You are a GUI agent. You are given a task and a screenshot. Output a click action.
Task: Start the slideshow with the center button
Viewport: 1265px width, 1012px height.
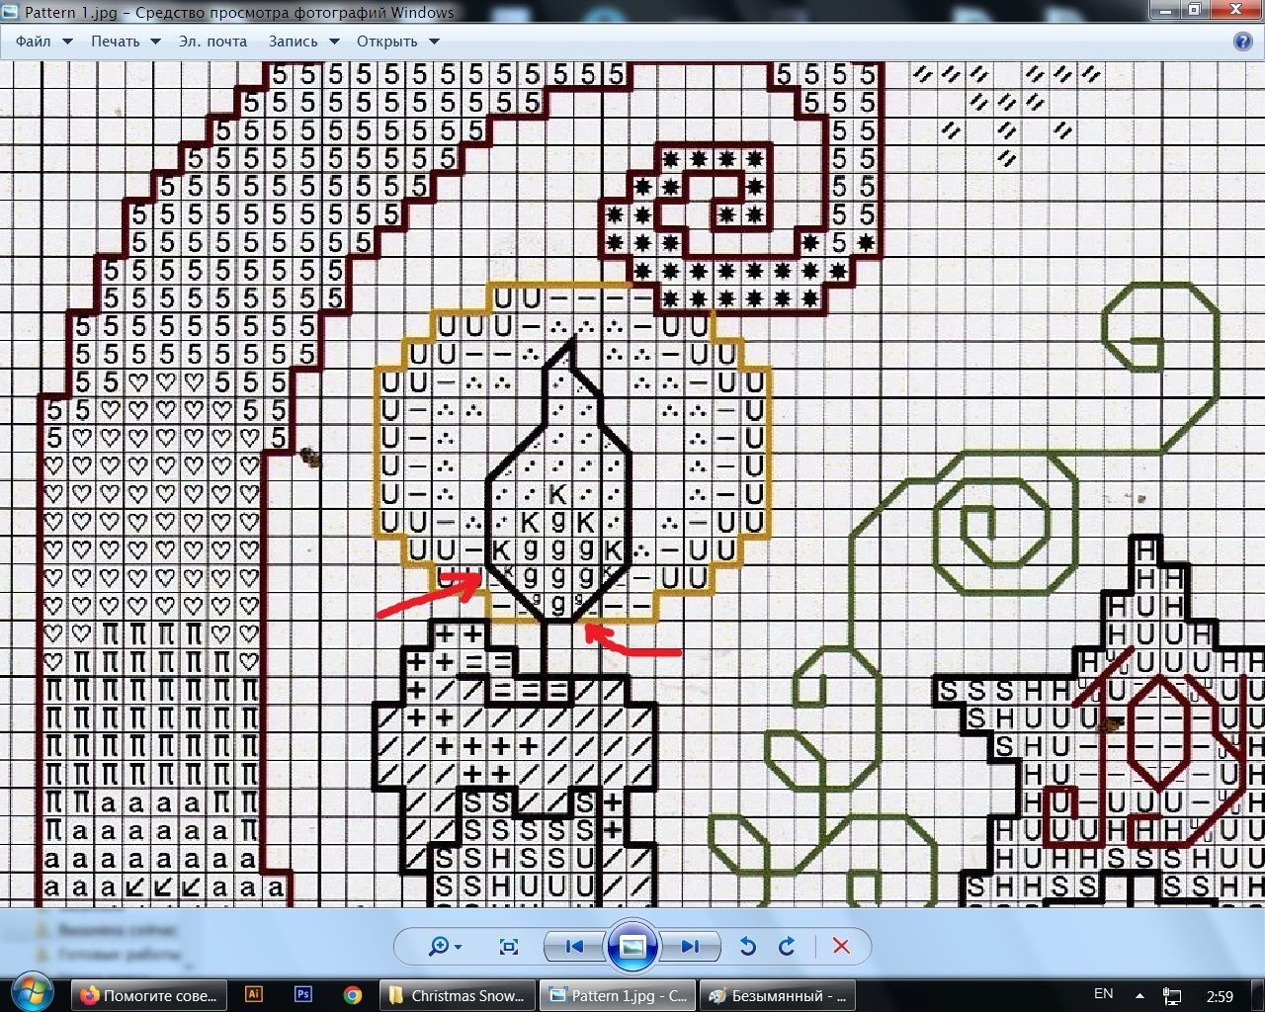[632, 947]
